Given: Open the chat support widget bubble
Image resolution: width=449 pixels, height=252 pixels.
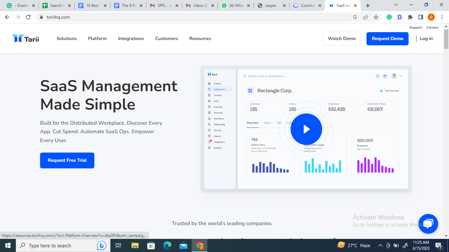Looking at the screenshot, I should [428, 224].
